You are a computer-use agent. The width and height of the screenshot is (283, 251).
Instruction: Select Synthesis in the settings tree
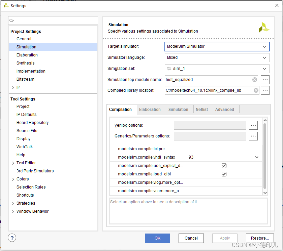click(26, 63)
